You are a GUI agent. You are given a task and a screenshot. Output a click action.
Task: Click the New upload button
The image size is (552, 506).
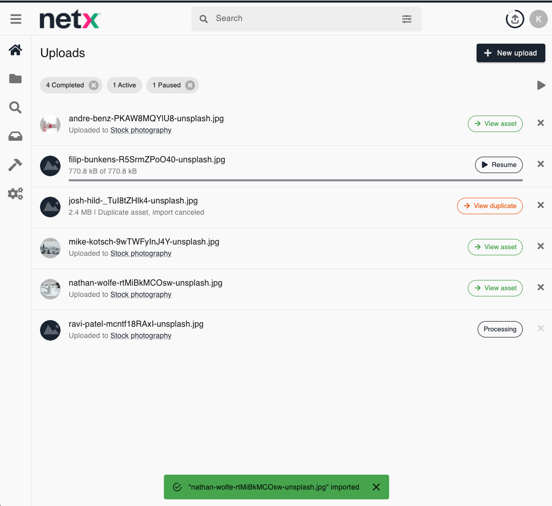click(x=510, y=53)
